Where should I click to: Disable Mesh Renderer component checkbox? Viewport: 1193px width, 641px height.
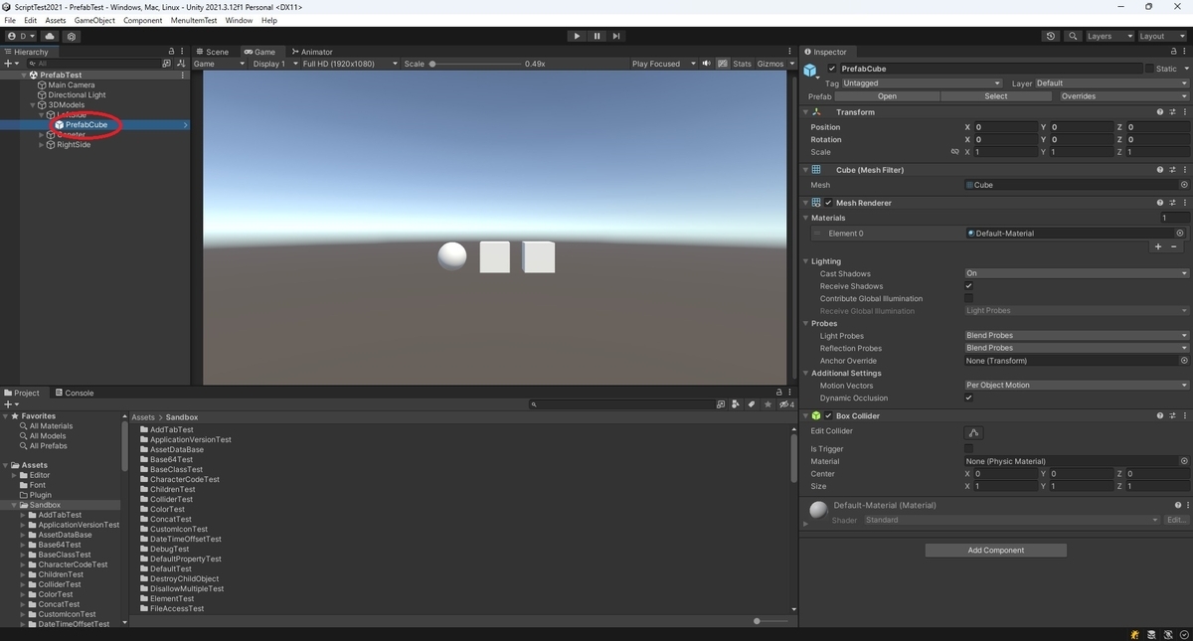click(828, 203)
